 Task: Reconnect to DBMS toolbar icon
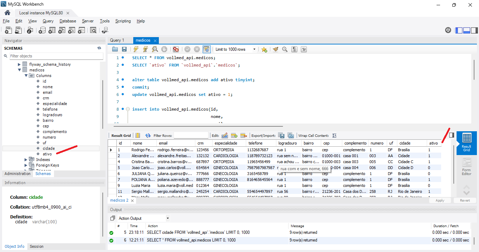pyautogui.click(x=105, y=30)
